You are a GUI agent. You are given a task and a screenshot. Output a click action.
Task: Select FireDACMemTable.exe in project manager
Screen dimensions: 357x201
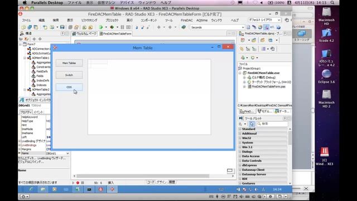(x=263, y=73)
